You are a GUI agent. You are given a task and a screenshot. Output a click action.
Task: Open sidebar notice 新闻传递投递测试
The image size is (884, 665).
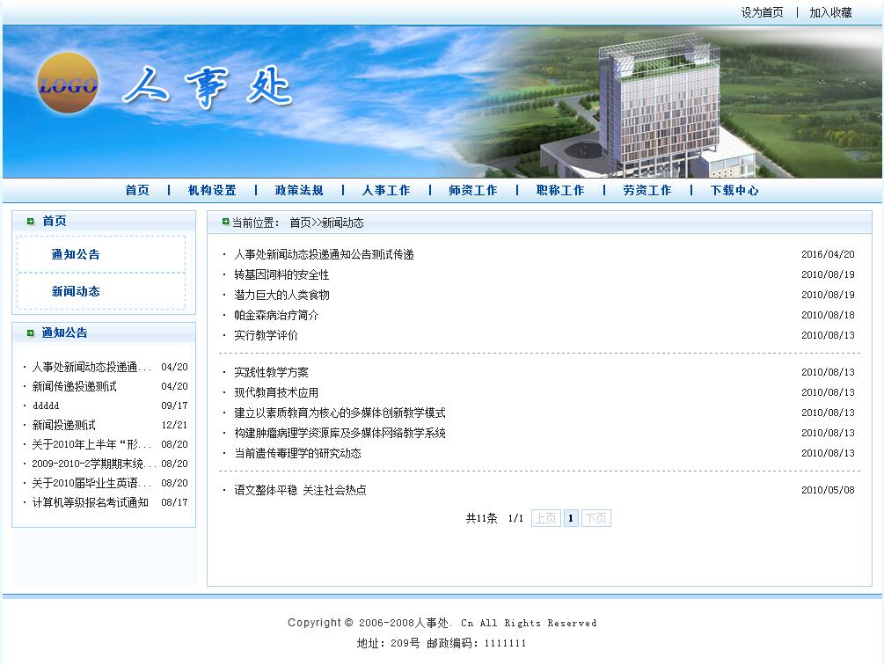point(75,387)
